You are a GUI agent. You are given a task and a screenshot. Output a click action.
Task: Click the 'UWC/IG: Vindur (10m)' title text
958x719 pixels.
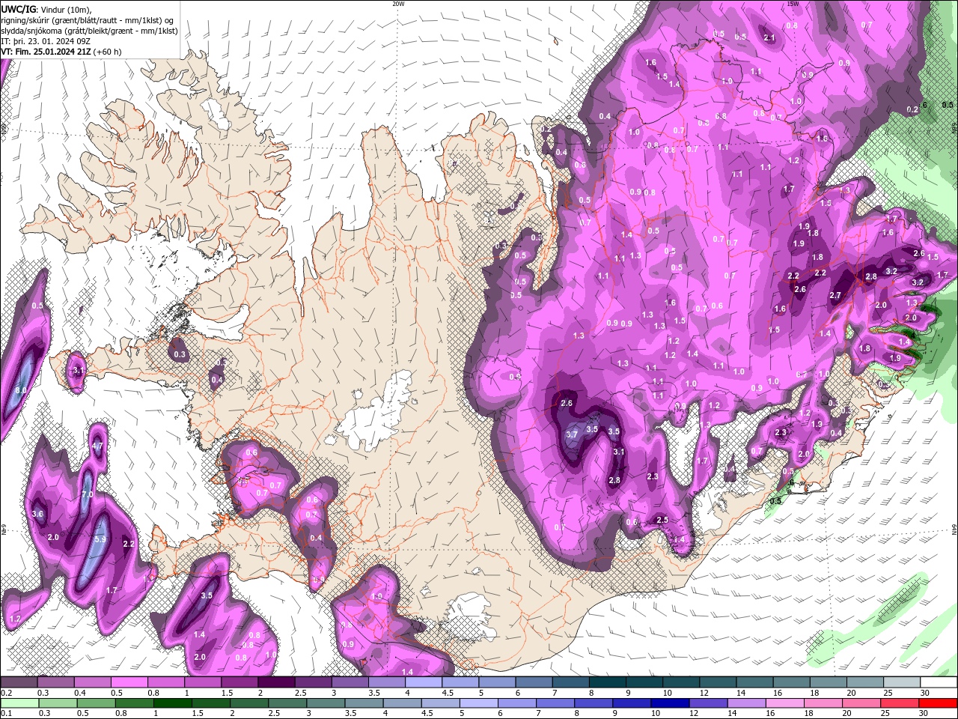[46, 9]
